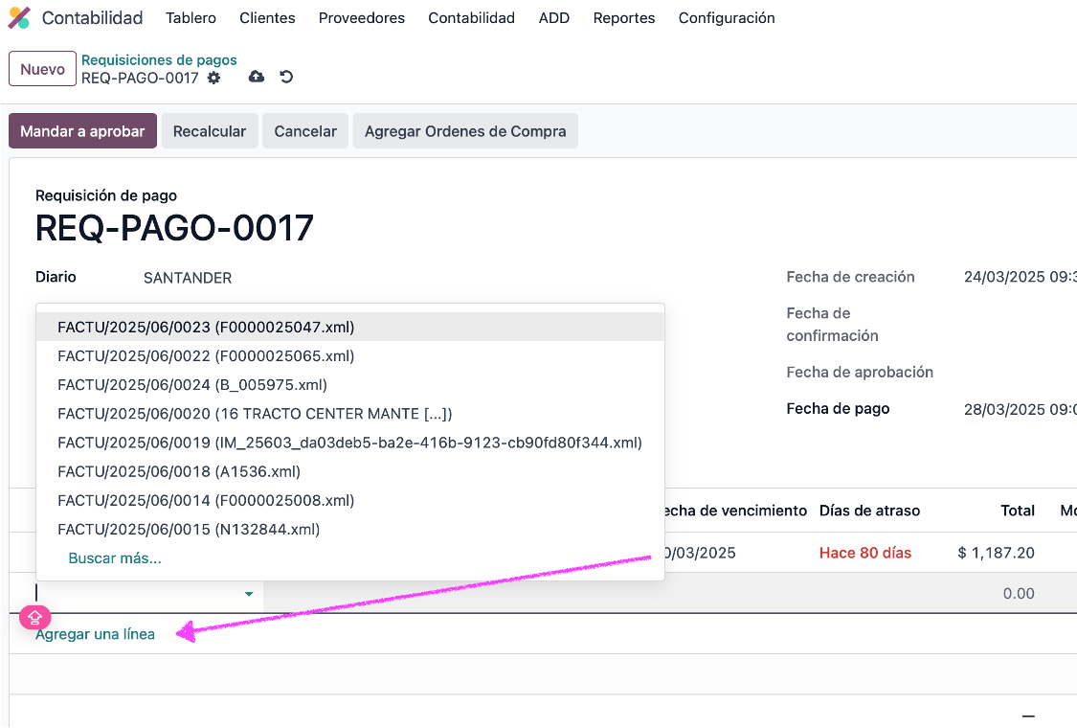Viewport: 1077px width, 728px height.
Task: Click the Total column header
Action: tap(1018, 511)
